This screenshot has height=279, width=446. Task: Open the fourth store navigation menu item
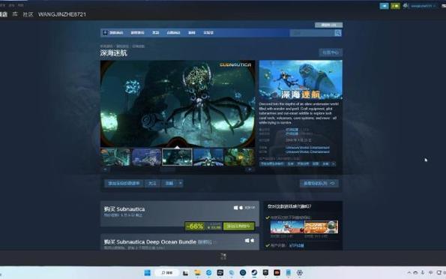[173, 33]
